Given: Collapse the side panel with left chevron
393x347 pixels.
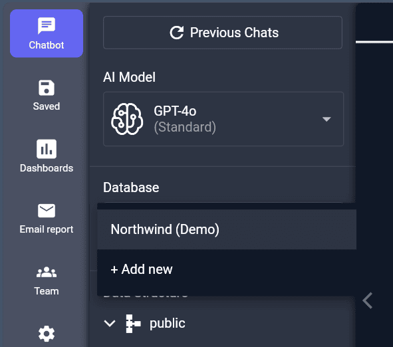Looking at the screenshot, I should pyautogui.click(x=368, y=300).
